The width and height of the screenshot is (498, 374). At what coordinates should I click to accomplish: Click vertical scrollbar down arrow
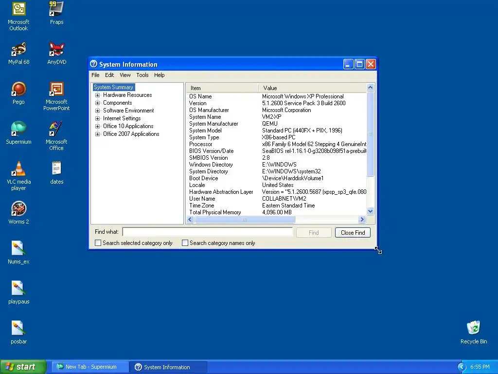370,211
